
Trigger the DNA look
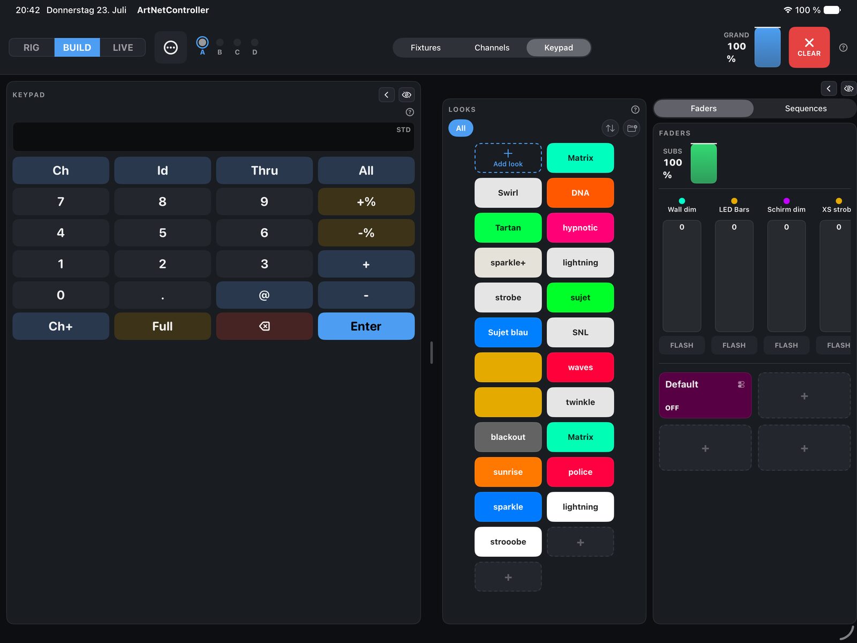(580, 193)
